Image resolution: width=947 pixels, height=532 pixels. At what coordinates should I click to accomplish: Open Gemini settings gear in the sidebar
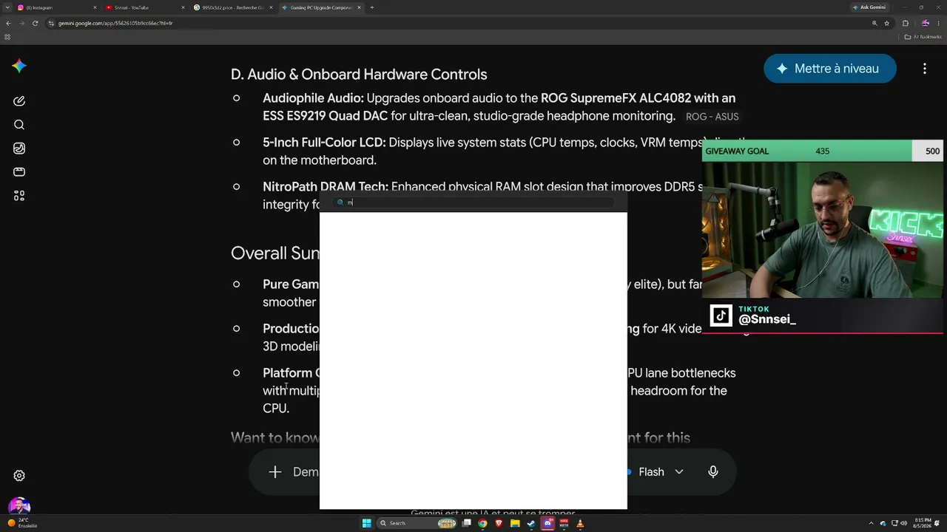pos(19,476)
